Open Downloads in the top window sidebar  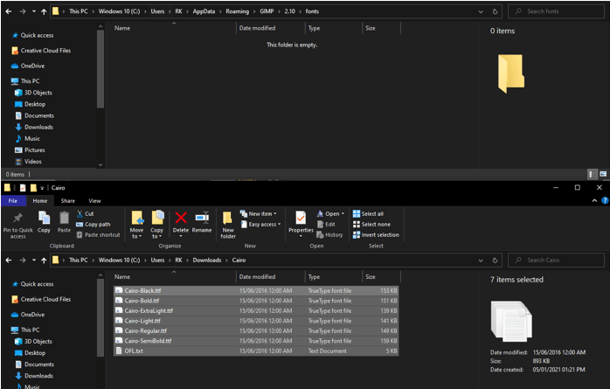click(38, 127)
